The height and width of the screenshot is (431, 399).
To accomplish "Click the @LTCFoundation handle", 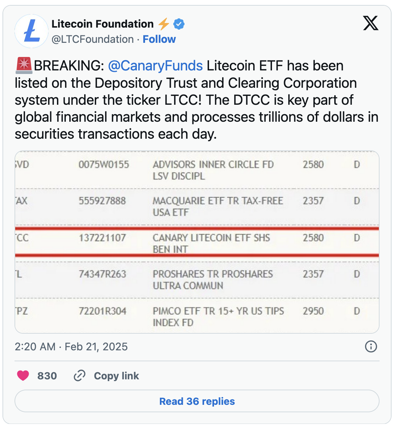I will point(91,39).
